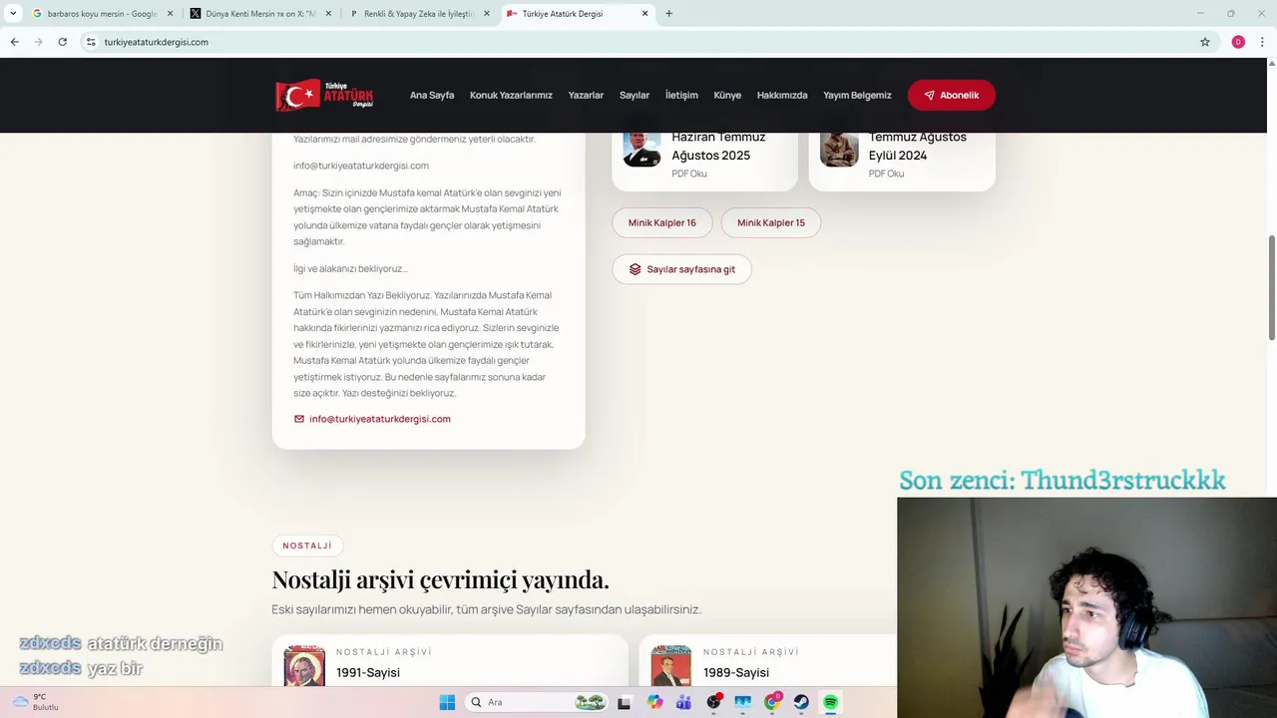
Task: Click the PDF Oku text under Temmuz 2024 issue
Action: coord(886,174)
